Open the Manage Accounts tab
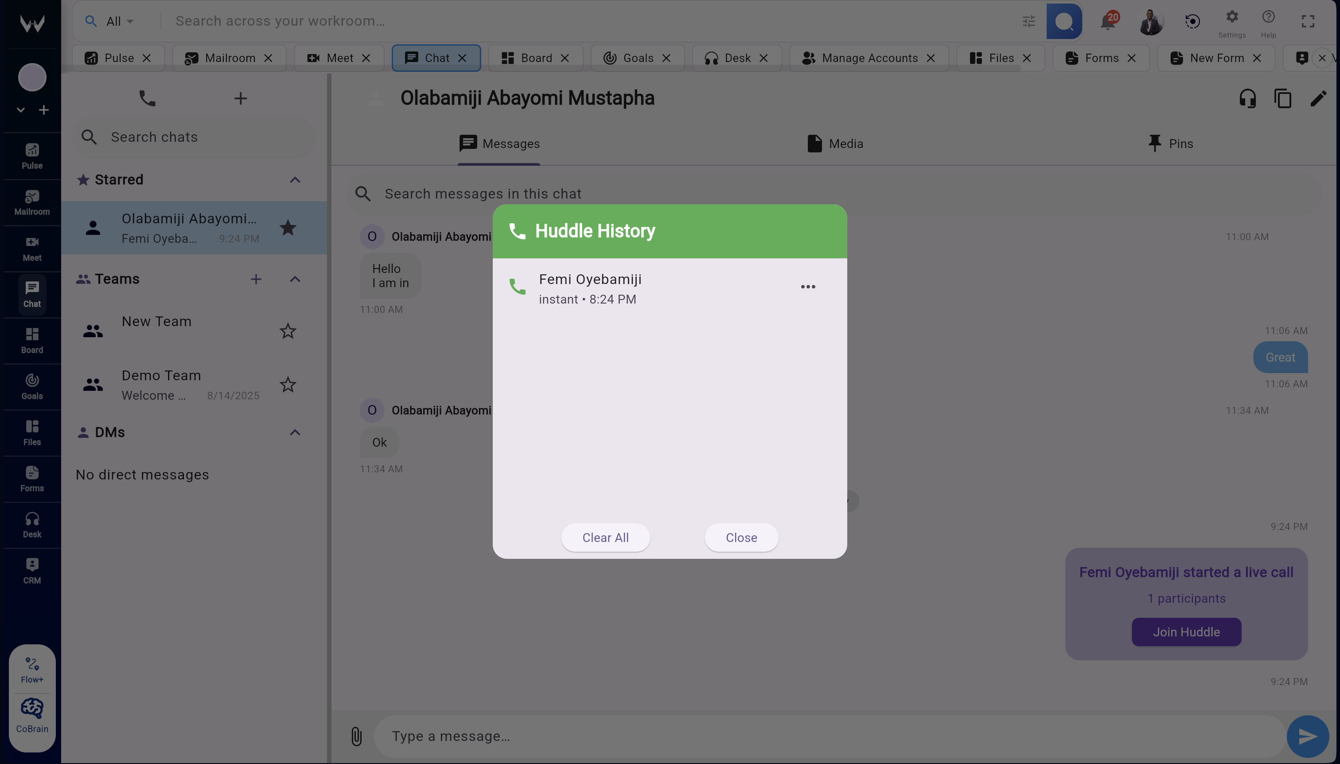The image size is (1340, 764). tap(869, 58)
